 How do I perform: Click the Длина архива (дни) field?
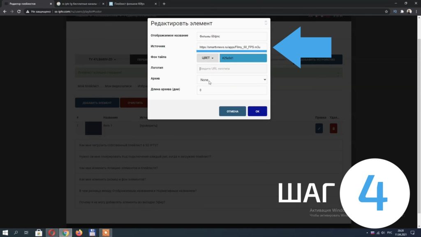[x=232, y=90]
